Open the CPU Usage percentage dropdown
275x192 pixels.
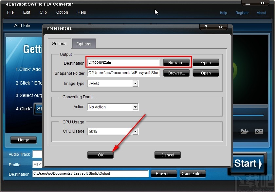135,131
